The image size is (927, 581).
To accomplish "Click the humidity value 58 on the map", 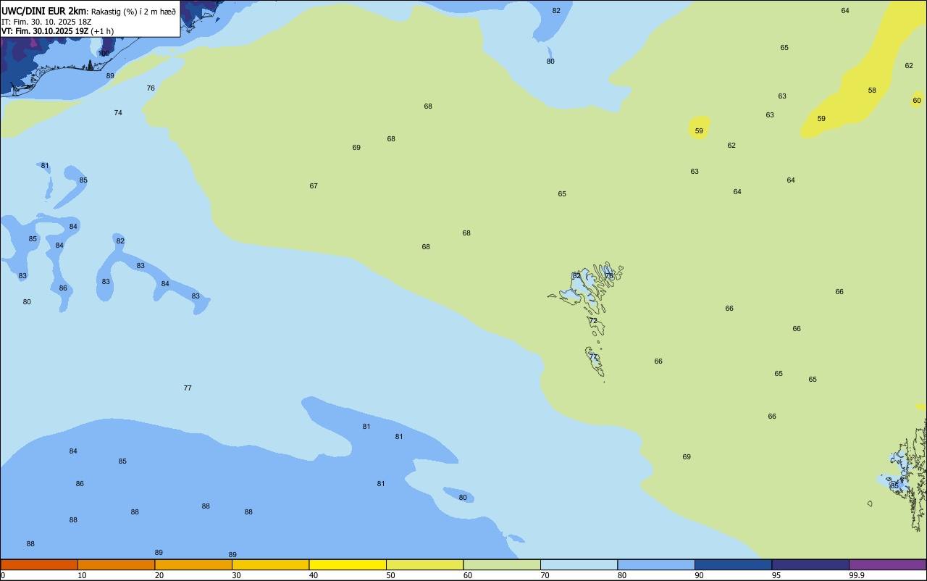I will click(x=872, y=91).
